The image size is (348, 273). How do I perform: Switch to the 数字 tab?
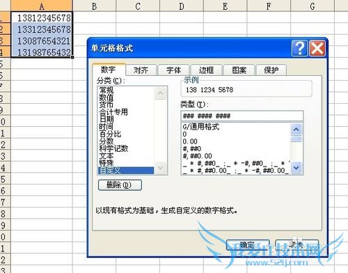109,69
